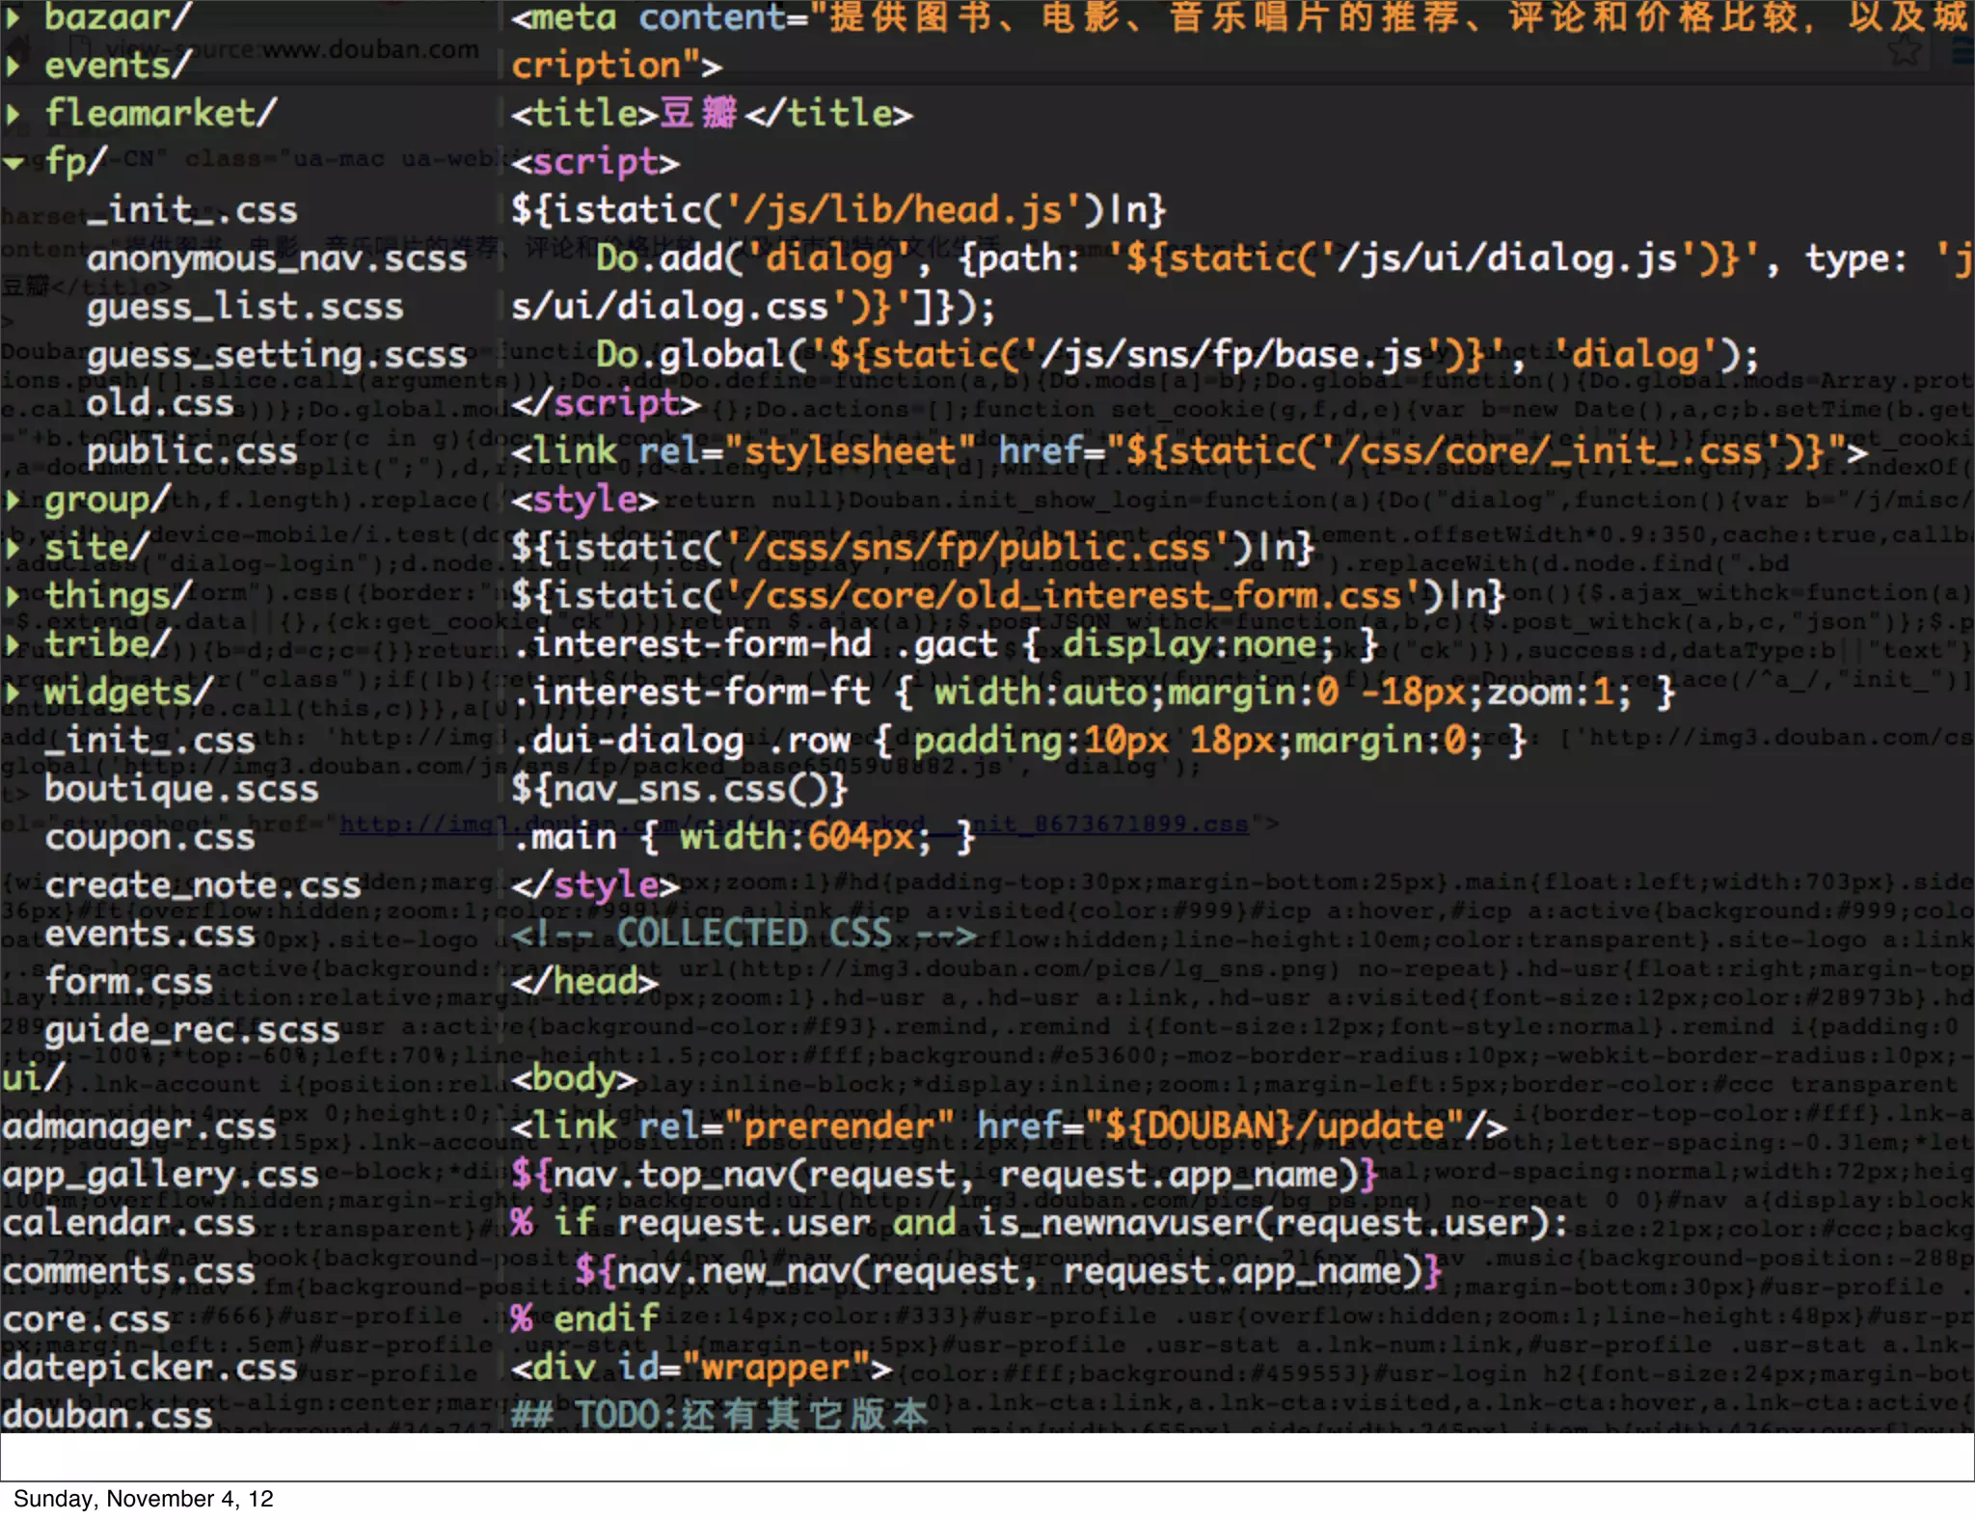Expand the group/ folder arrow

(13, 500)
